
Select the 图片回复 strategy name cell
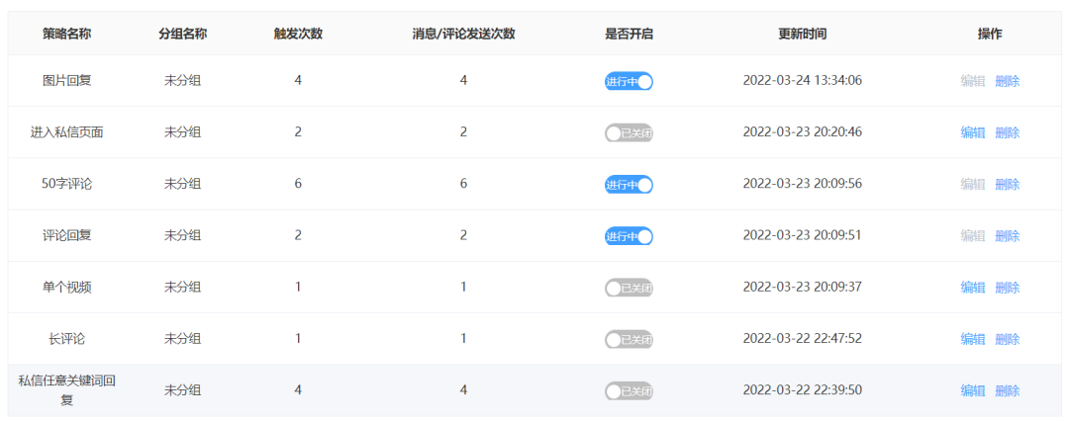67,81
